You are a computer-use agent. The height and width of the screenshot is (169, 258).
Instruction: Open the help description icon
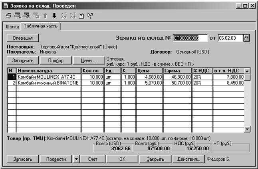(x=81, y=16)
